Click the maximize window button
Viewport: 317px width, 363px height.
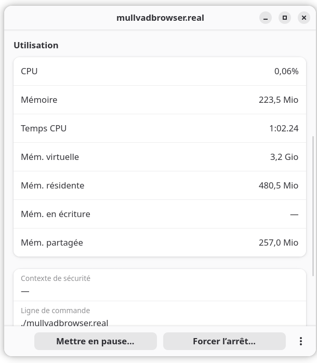click(x=285, y=18)
